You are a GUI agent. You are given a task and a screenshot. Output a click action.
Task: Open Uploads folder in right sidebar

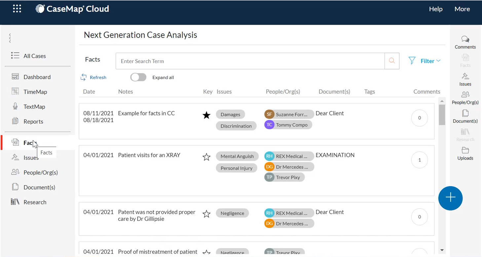465,154
